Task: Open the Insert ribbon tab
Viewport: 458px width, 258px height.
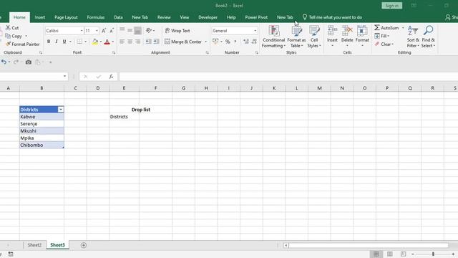Action: click(x=40, y=17)
